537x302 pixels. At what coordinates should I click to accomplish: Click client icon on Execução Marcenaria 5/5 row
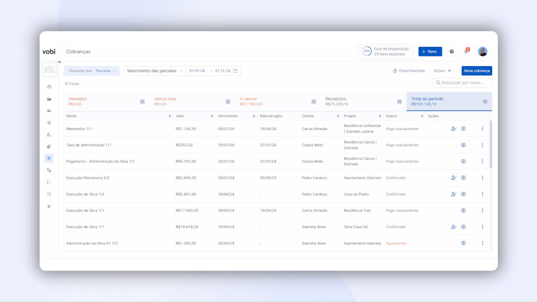pyautogui.click(x=454, y=178)
